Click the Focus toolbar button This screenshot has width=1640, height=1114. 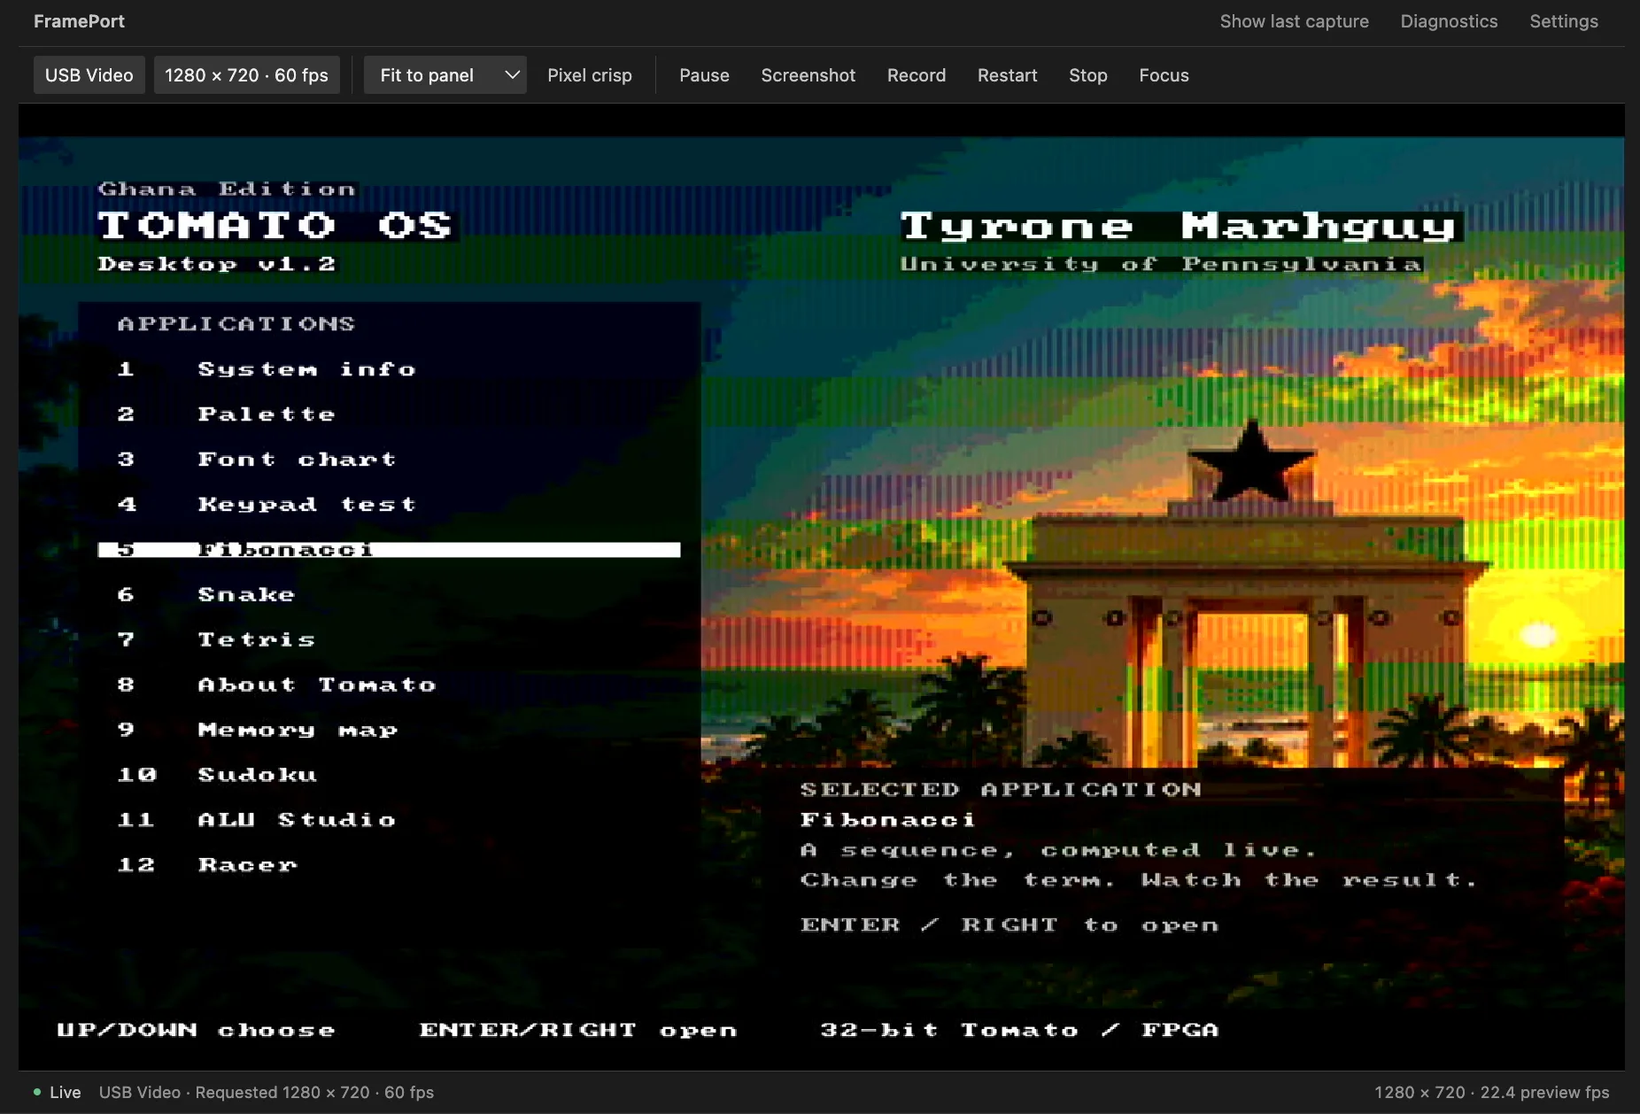point(1164,75)
